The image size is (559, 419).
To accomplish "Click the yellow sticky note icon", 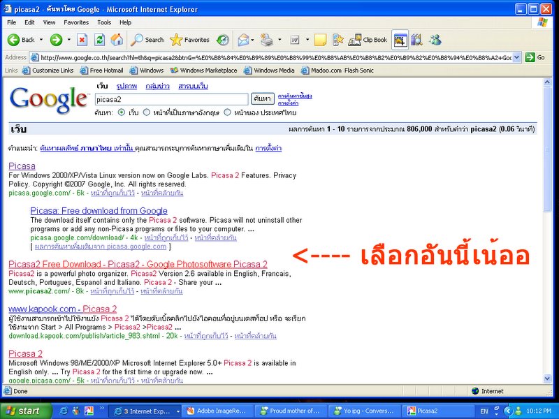I will [320, 40].
